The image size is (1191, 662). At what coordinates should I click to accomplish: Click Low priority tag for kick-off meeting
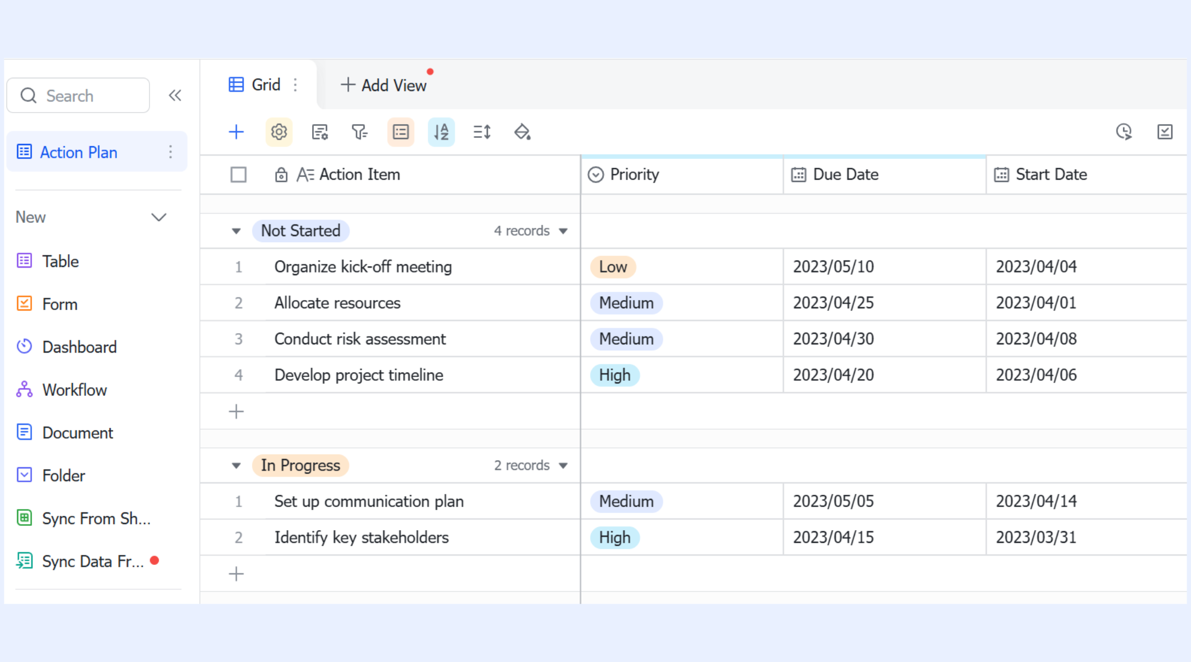coord(613,267)
